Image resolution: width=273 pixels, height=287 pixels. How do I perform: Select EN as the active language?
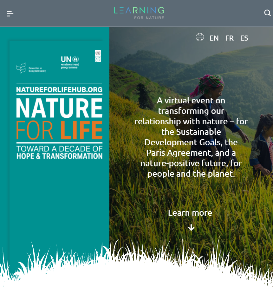click(214, 38)
